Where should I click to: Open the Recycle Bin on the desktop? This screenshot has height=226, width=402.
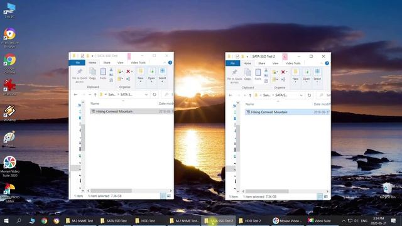tap(388, 191)
